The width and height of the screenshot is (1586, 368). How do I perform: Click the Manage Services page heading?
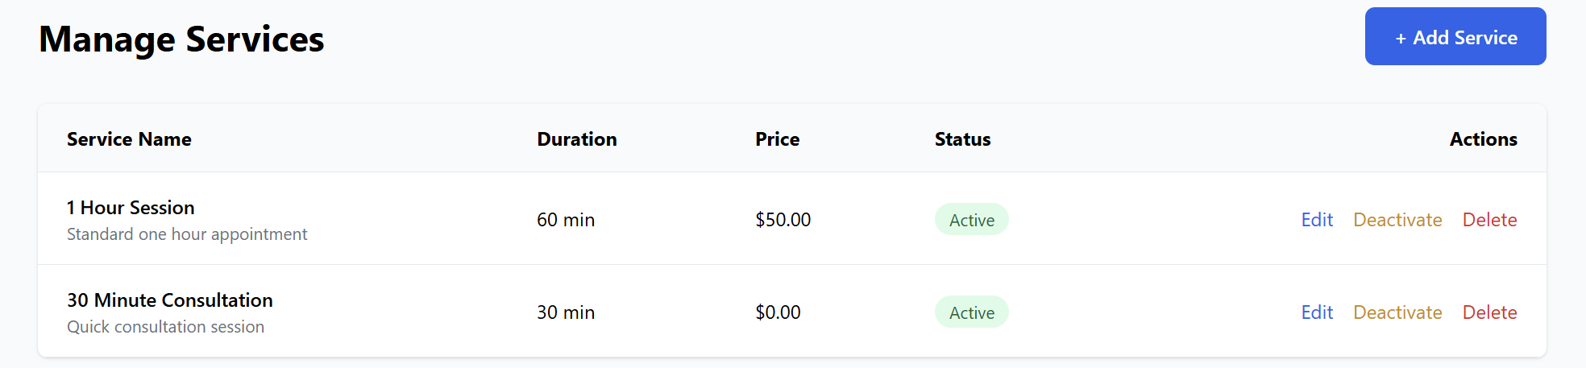click(181, 39)
